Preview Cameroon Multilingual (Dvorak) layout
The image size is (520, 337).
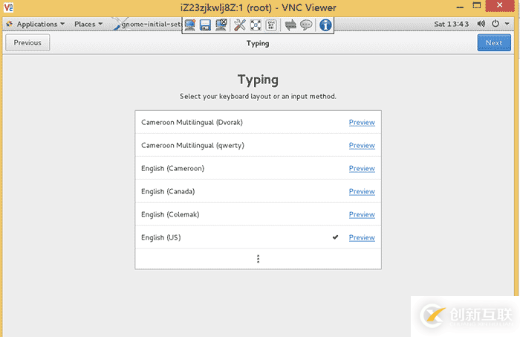click(362, 123)
